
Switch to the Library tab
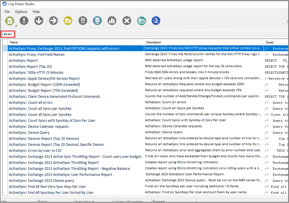pyautogui.click(x=7, y=34)
